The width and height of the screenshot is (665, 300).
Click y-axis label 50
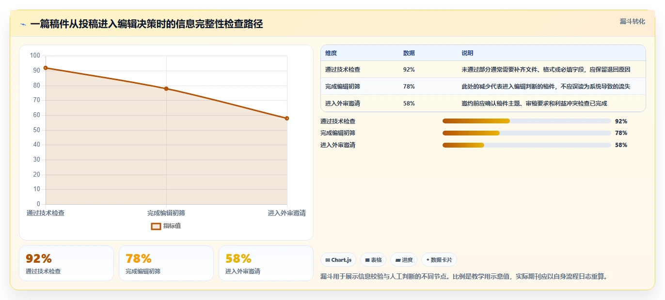pyautogui.click(x=36, y=130)
